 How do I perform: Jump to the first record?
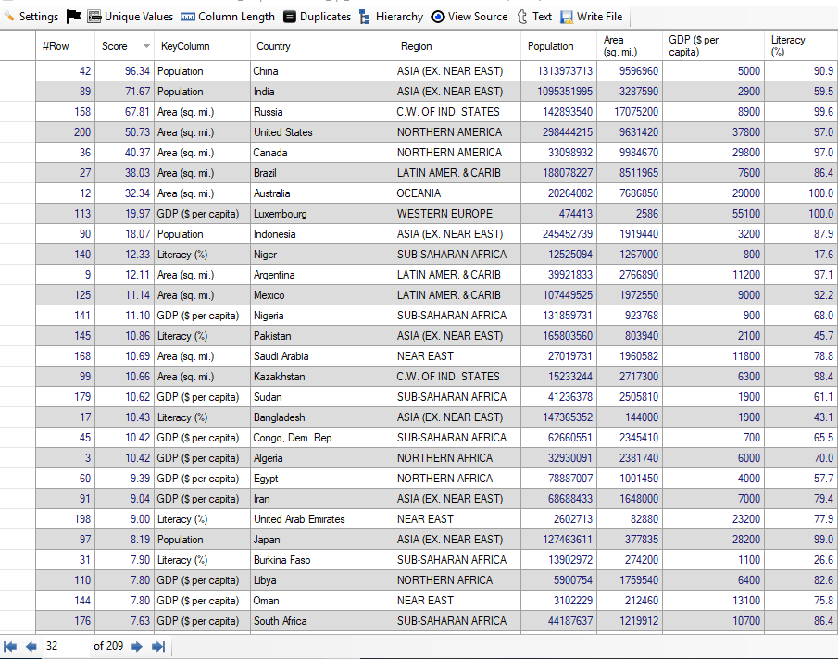tap(11, 646)
